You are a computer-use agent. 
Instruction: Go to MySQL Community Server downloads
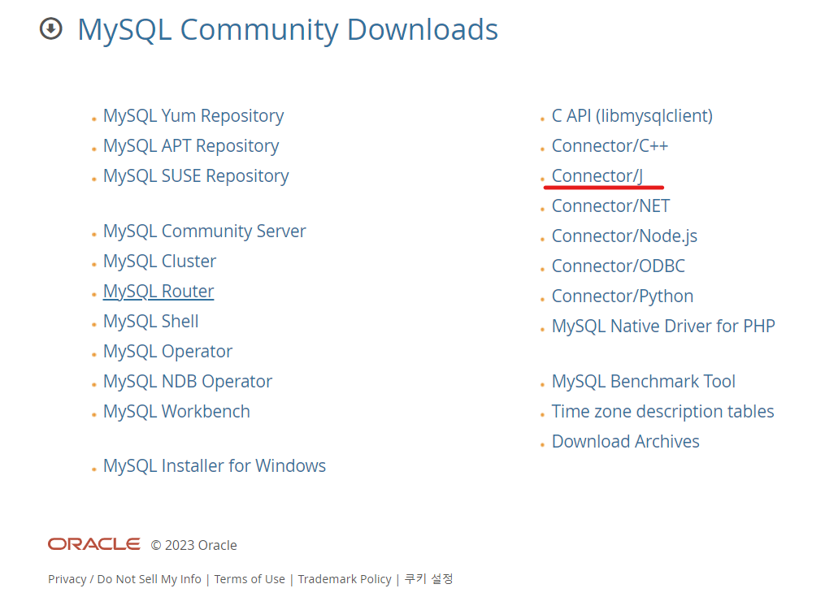point(204,231)
